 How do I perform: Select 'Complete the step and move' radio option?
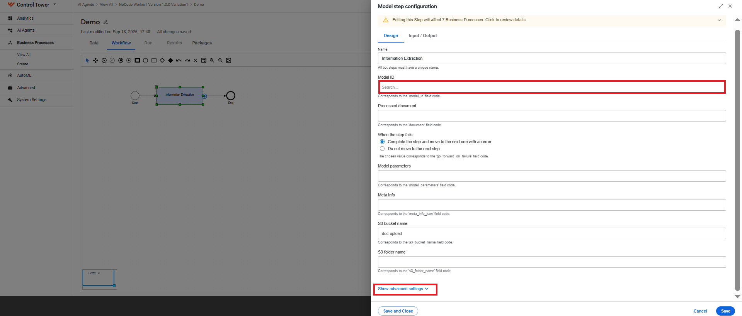coord(382,142)
